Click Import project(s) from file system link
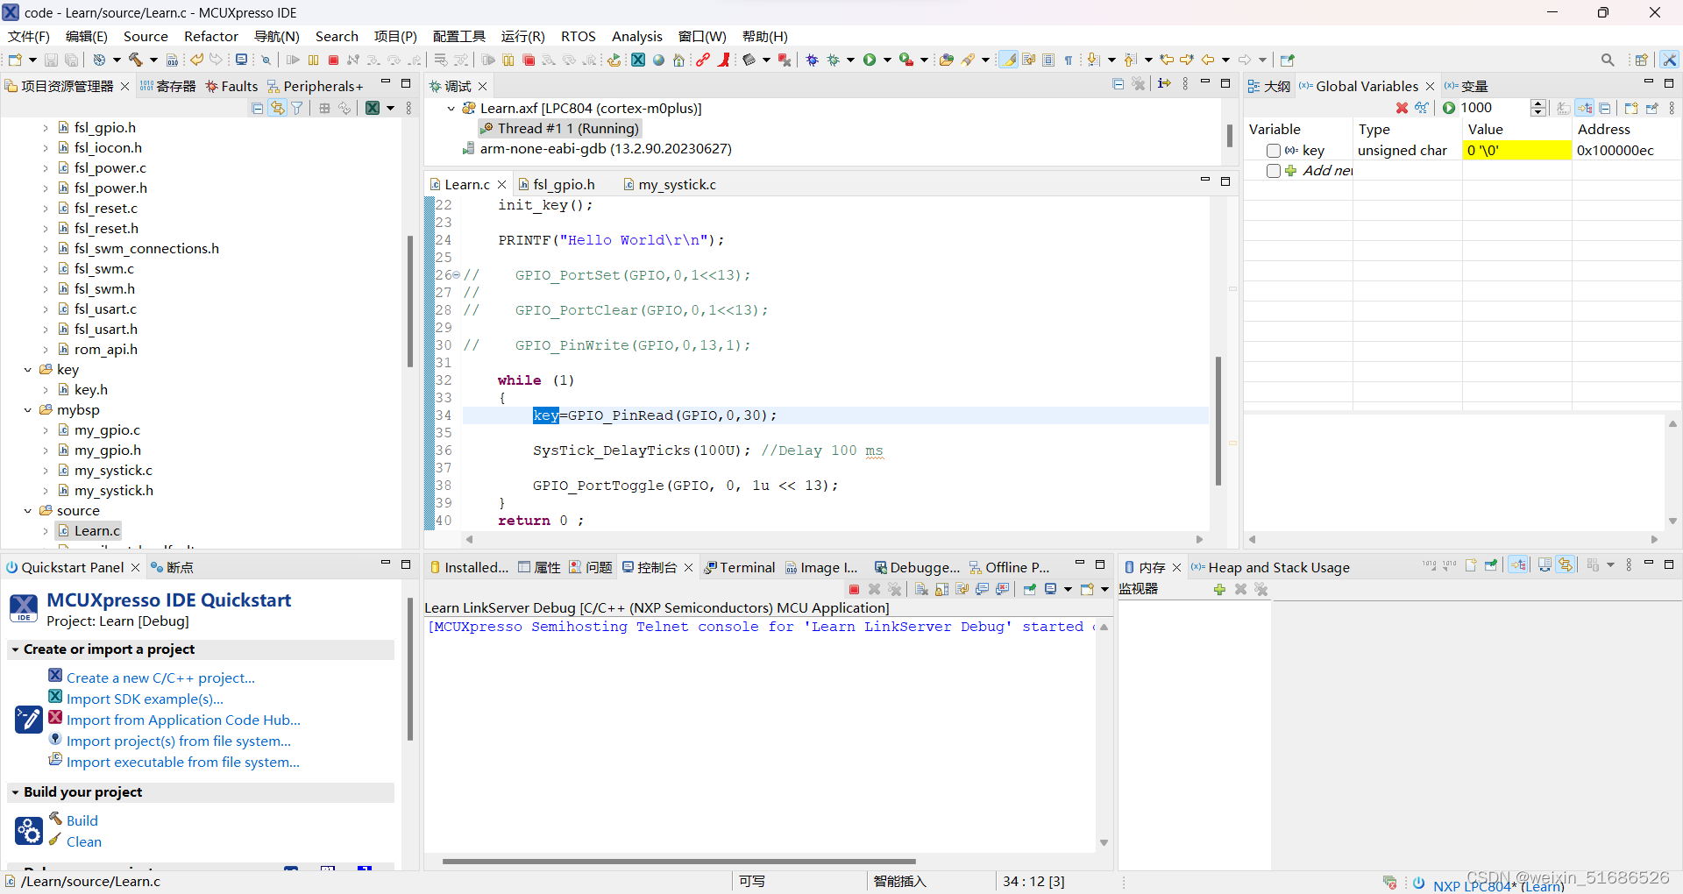This screenshot has width=1683, height=894. [179, 741]
